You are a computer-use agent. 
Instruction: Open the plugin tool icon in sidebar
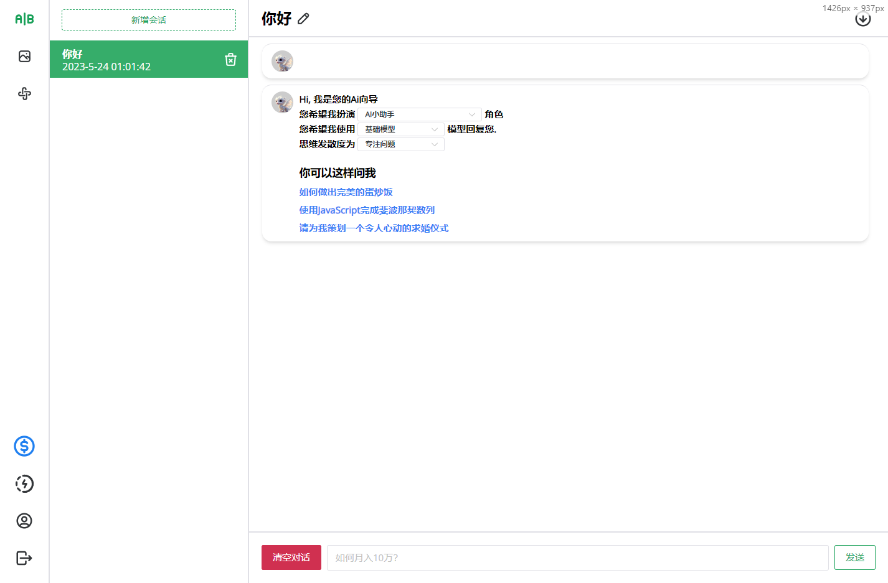[24, 94]
